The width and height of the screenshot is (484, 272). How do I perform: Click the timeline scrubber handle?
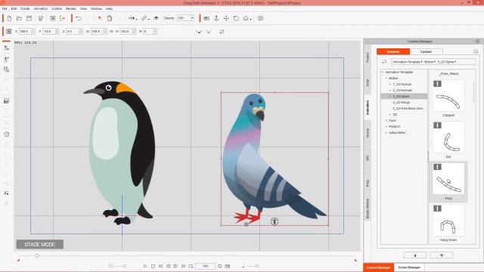[37, 255]
